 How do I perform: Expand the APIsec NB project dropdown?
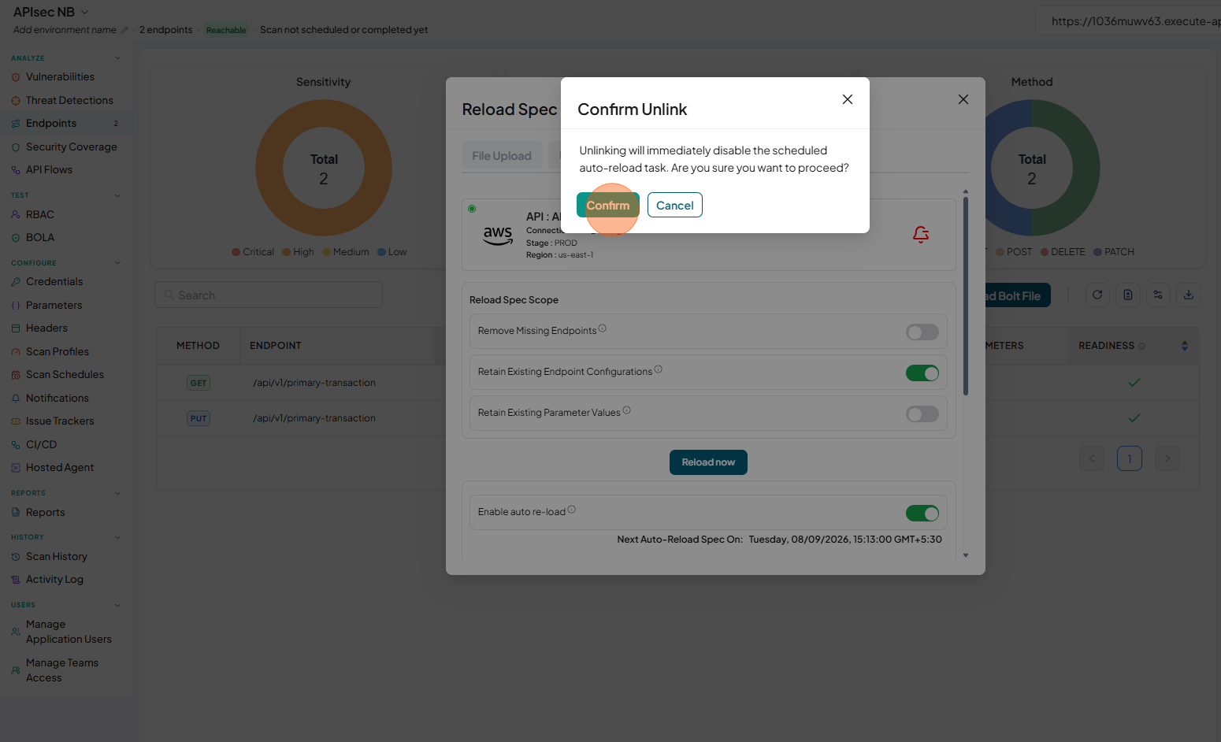click(x=85, y=12)
